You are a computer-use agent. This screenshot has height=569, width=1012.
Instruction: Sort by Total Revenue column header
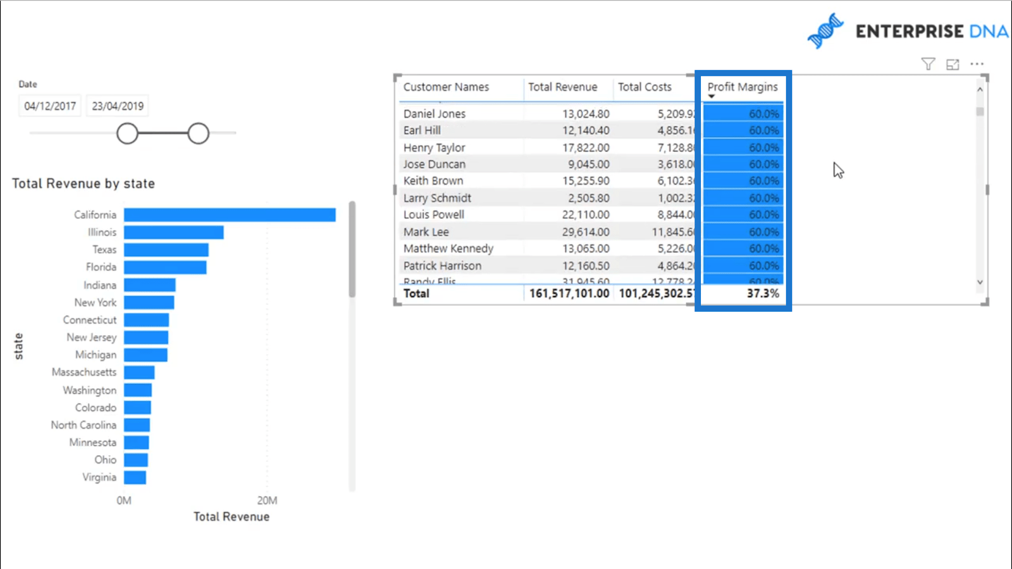point(562,87)
